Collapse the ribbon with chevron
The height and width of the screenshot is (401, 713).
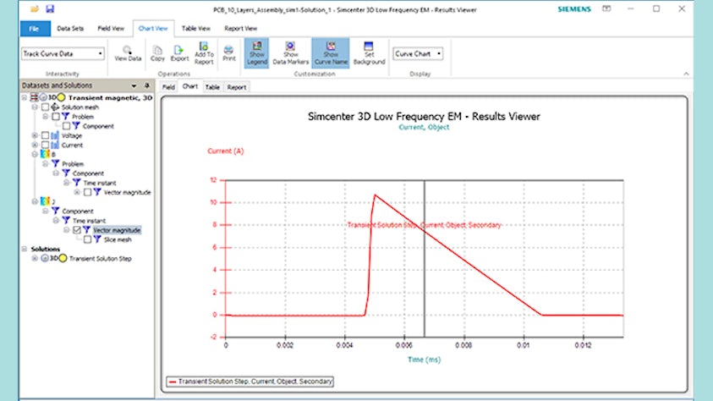point(686,74)
